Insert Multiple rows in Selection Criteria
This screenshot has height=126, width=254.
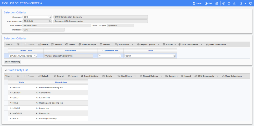tap(87, 44)
